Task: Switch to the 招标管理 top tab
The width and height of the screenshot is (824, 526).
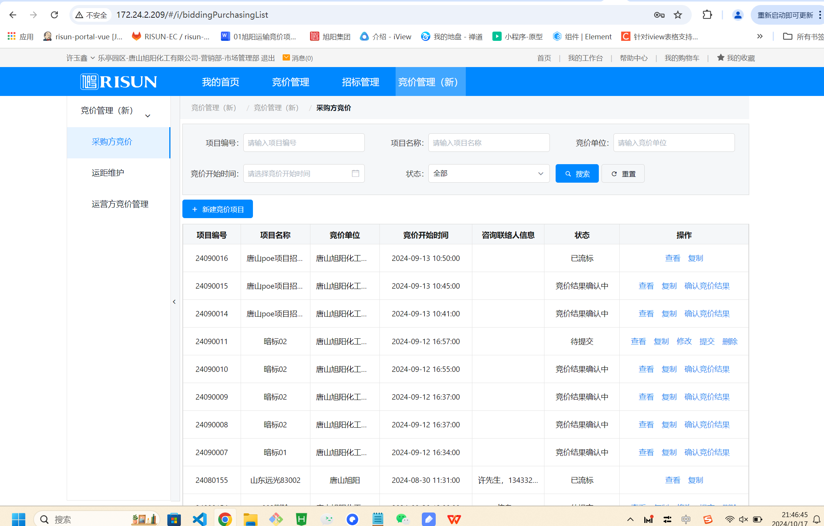Action: (x=360, y=82)
